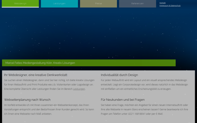The height and width of the screenshot is (123, 197).
Task: Select the Für Neukunden und bei Fragen heading
Action: 122,100
